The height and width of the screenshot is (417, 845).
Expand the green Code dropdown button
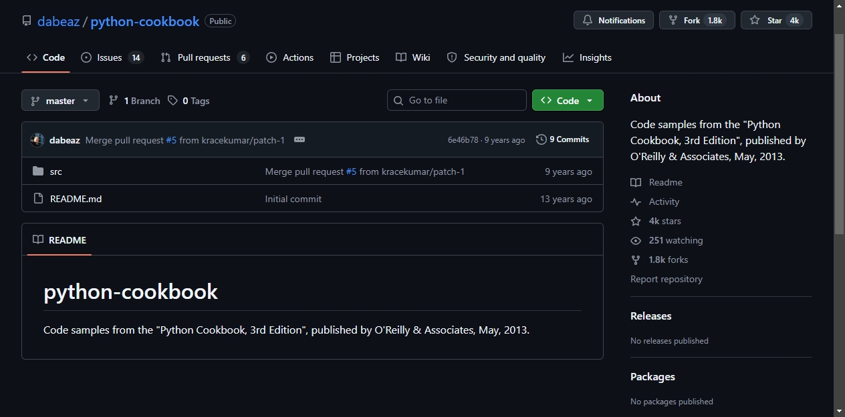click(568, 100)
